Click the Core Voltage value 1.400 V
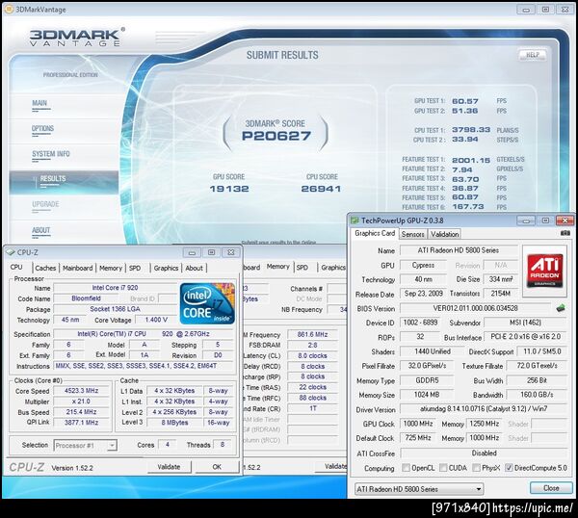The width and height of the screenshot is (578, 518). click(156, 320)
